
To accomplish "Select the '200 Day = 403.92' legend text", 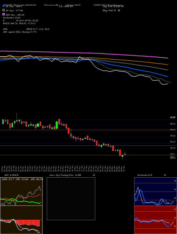I will tap(15, 15).
